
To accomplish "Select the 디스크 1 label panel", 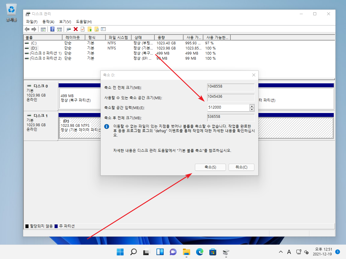I will coord(41,126).
